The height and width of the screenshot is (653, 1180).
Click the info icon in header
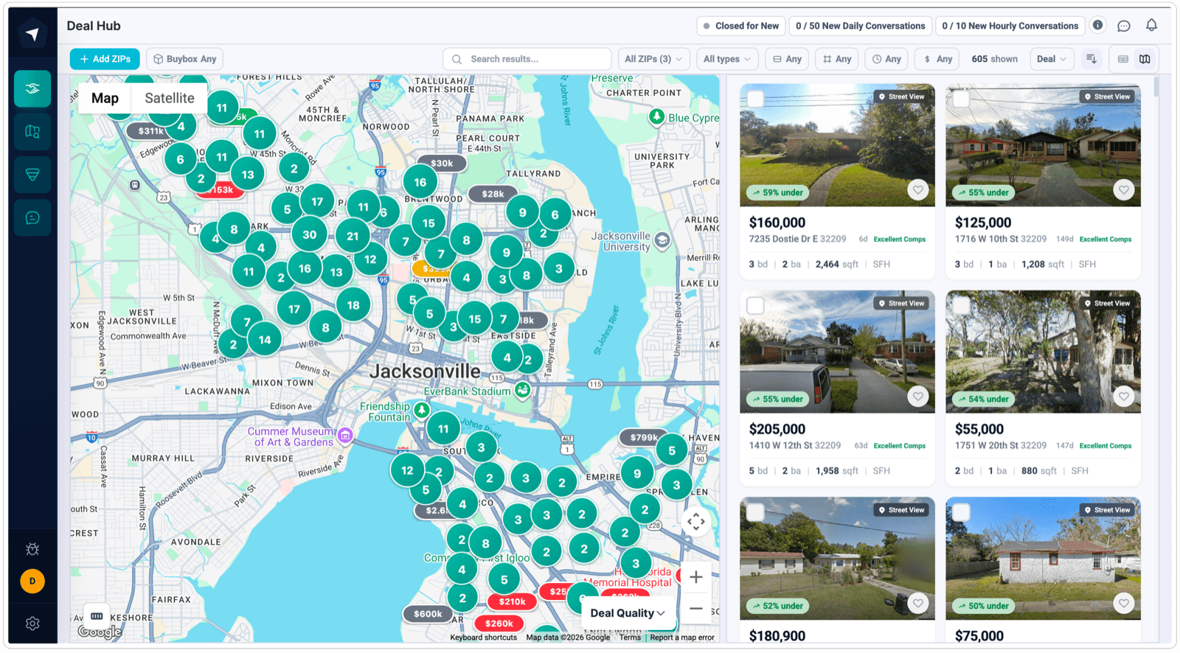tap(1097, 25)
